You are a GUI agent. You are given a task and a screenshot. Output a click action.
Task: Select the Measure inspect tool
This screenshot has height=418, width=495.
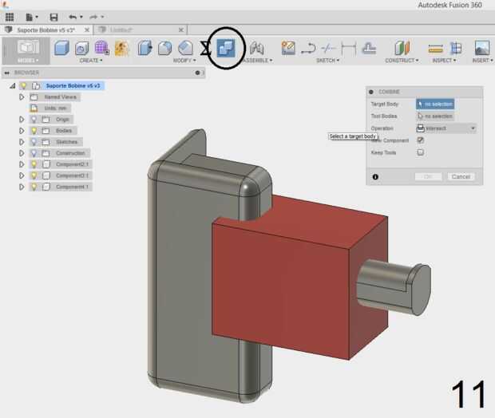(435, 49)
